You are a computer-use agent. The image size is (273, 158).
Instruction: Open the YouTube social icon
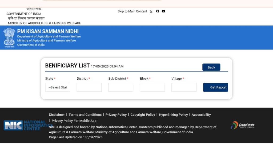(163, 11)
